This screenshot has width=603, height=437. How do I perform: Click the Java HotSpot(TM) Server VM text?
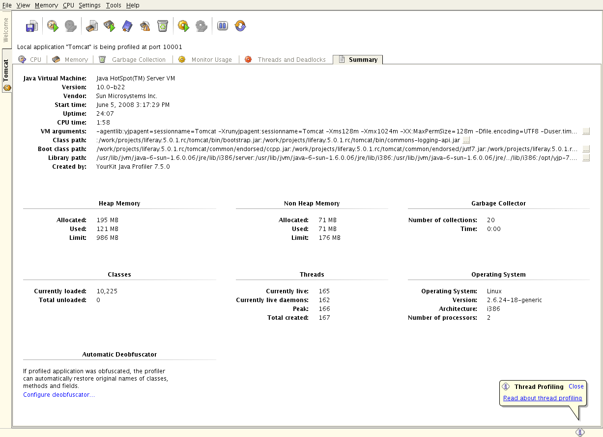136,78
